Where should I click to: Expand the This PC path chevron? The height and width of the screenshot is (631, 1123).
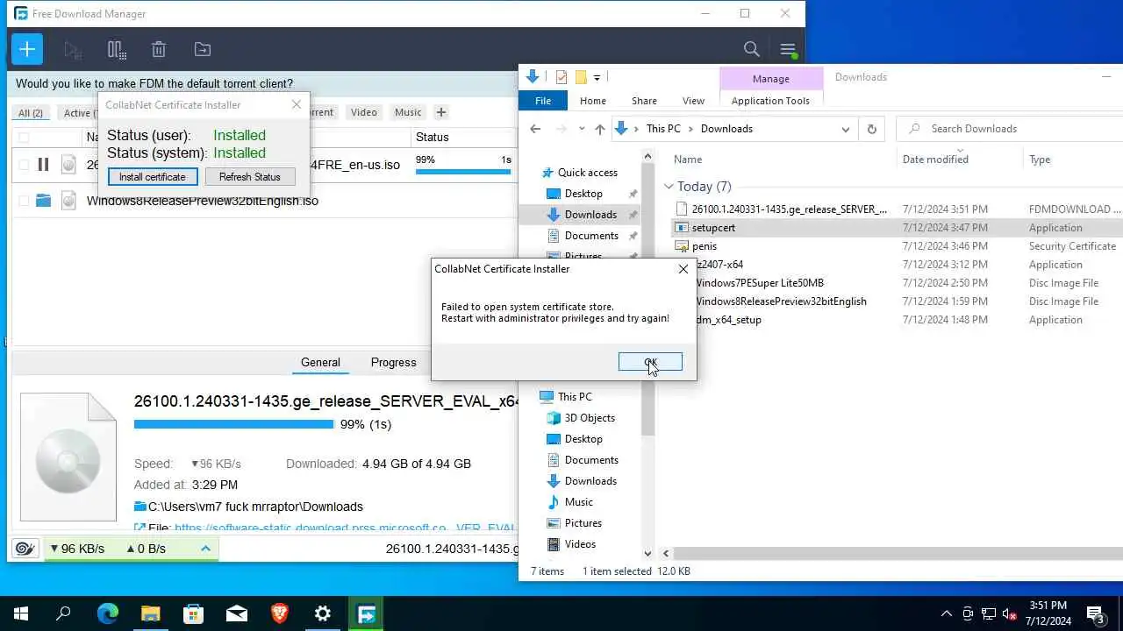click(690, 129)
